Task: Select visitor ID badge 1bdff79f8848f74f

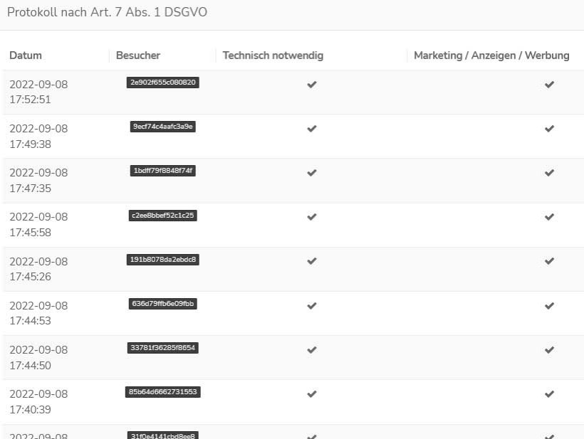Action: pyautogui.click(x=163, y=171)
